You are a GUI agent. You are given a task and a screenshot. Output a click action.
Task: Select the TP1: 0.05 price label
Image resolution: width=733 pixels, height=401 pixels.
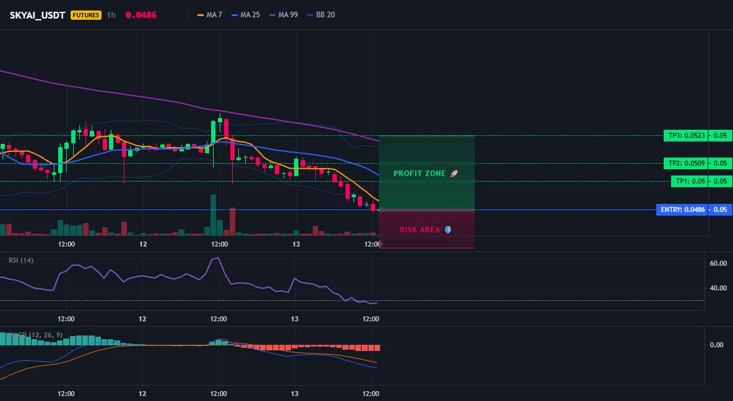coord(689,181)
